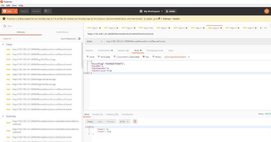
Task: Select the binary body type option
Action: click(x=153, y=57)
